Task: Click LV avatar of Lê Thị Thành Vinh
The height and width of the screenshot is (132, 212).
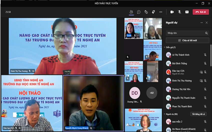Action: pos(168,55)
